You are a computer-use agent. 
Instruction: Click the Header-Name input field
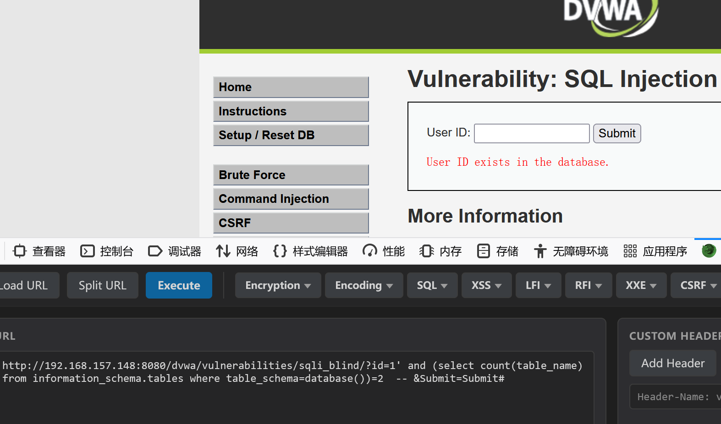point(676,397)
